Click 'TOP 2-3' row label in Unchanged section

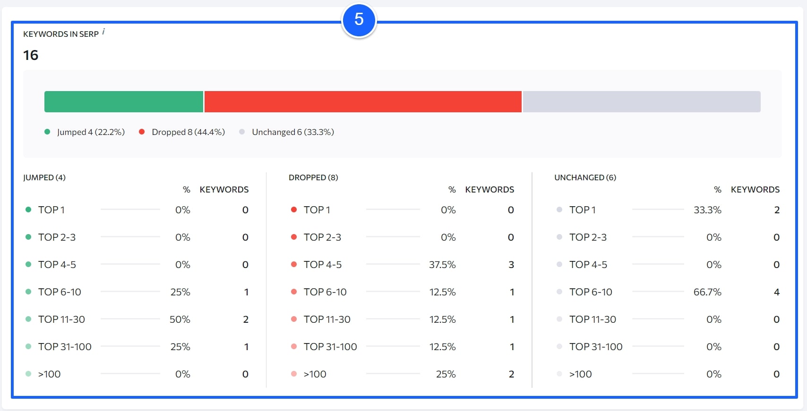click(588, 237)
